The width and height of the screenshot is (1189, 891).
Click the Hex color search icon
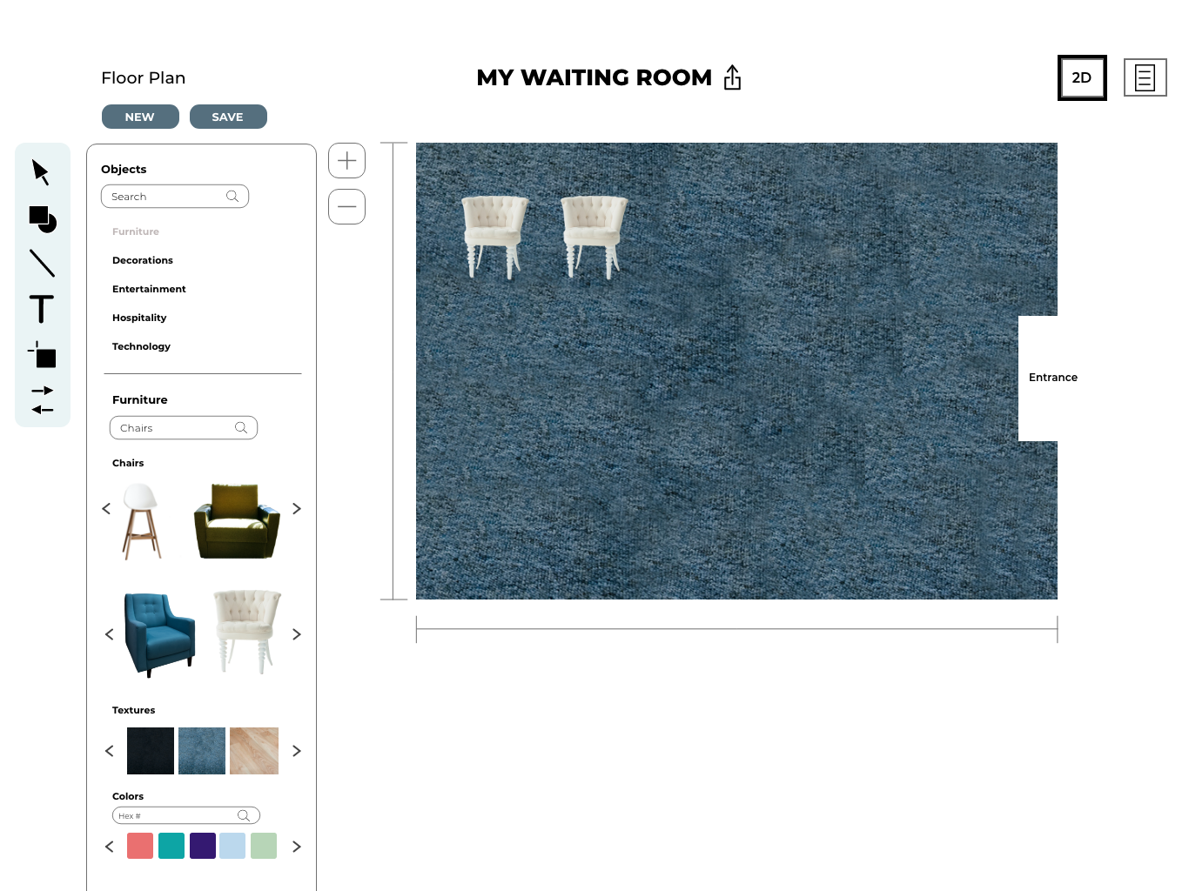click(244, 816)
